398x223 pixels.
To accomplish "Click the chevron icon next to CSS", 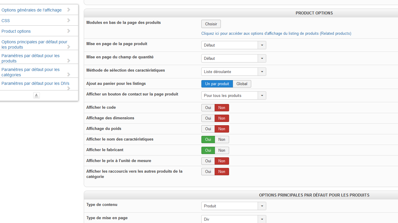I will coord(69,20).
